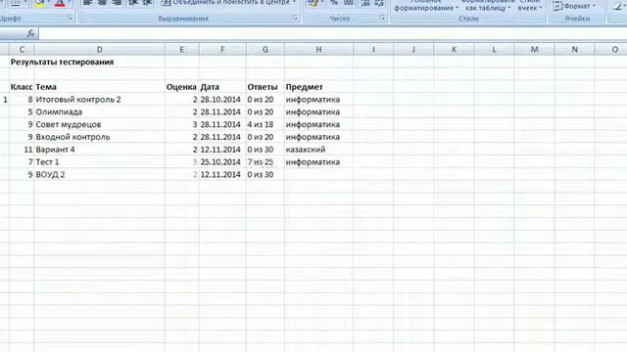Open Стили ячеек dropdown
Viewport: 627px width, 352px height.
click(530, 5)
